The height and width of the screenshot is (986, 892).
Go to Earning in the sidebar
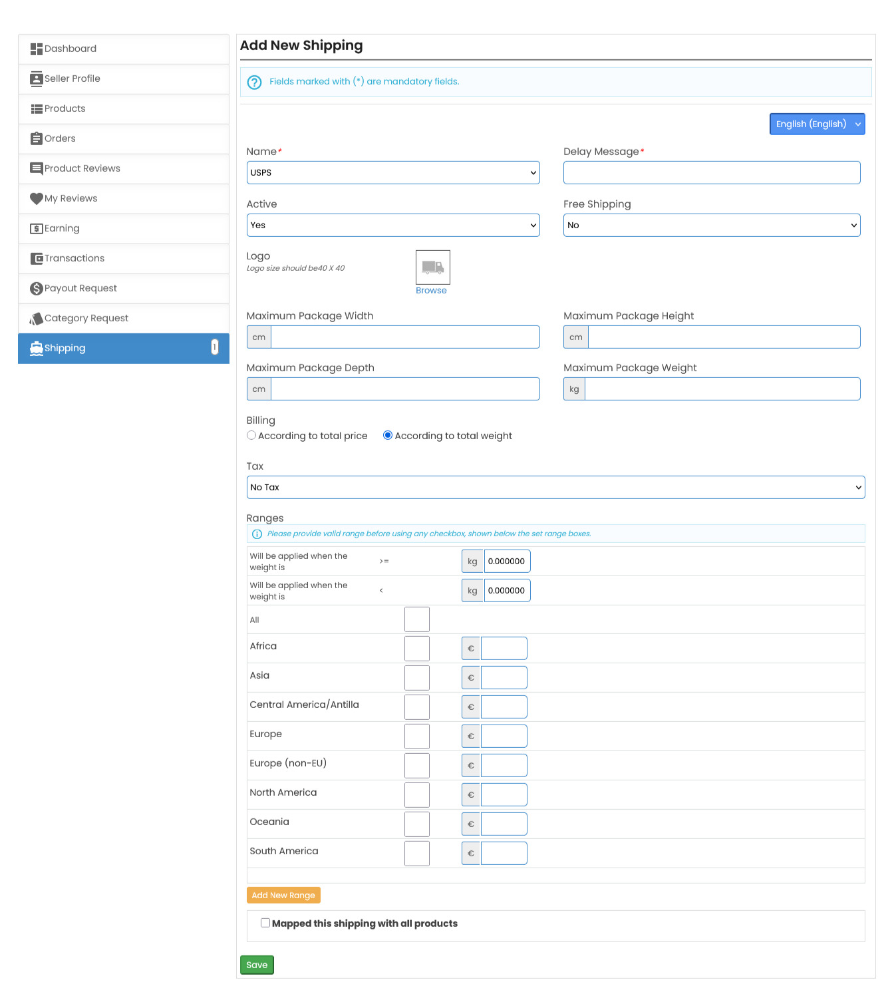(x=62, y=229)
